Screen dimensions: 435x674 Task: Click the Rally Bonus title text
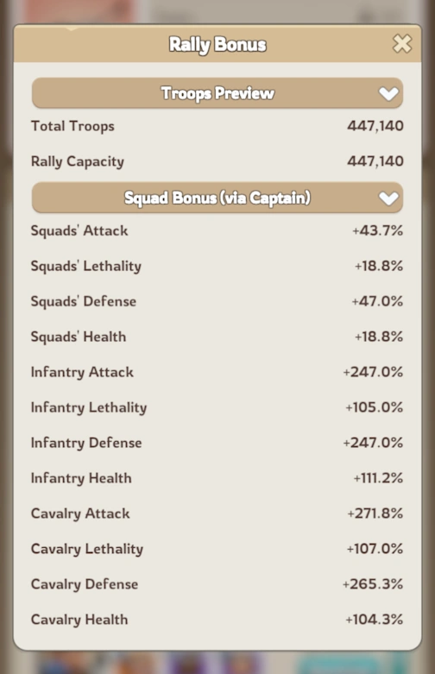[x=217, y=45]
